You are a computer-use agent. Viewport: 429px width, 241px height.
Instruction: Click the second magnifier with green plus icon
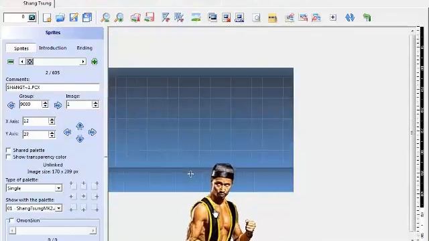(x=119, y=18)
